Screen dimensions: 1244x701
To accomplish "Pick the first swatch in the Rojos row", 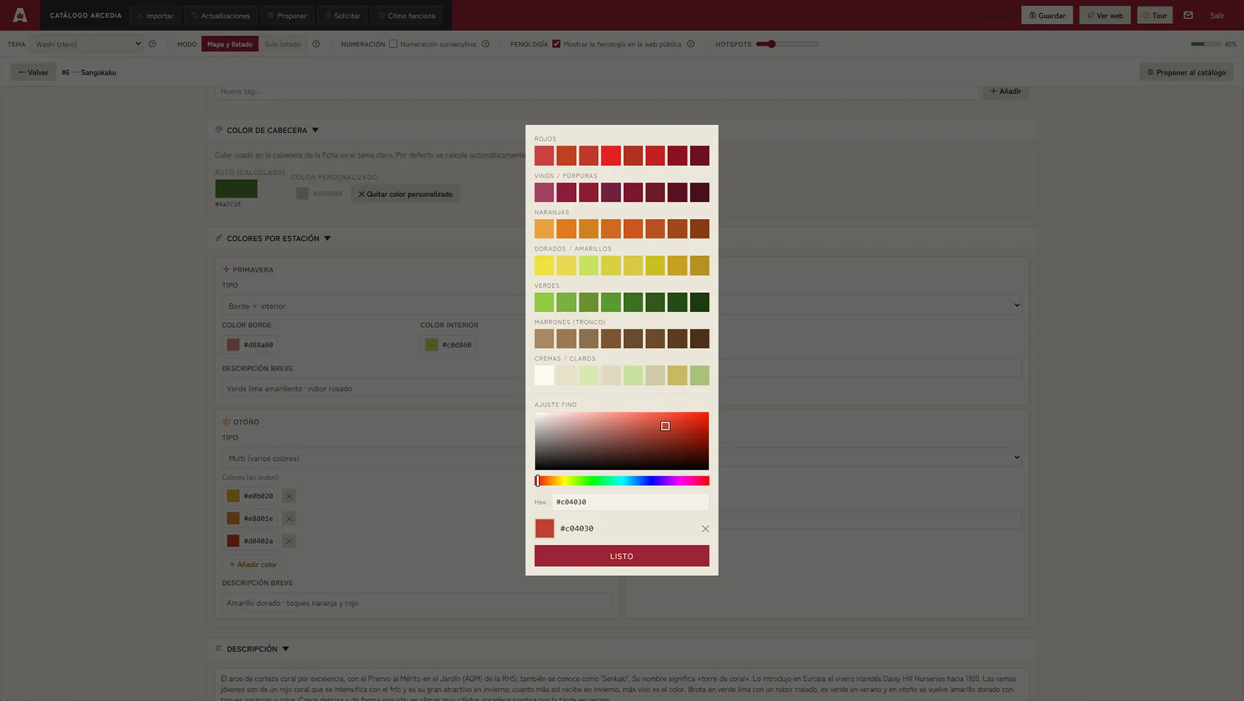I will [544, 155].
